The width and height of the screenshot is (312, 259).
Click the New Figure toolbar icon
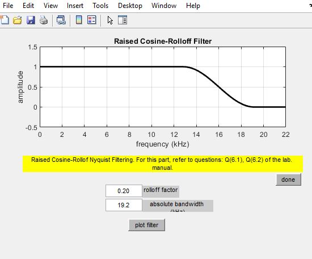pos(5,20)
